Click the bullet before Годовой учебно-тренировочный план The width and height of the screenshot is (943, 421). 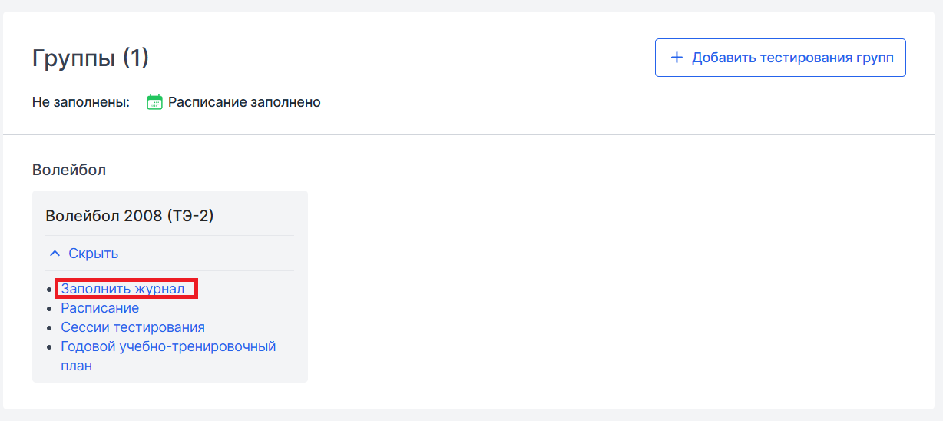tap(49, 347)
